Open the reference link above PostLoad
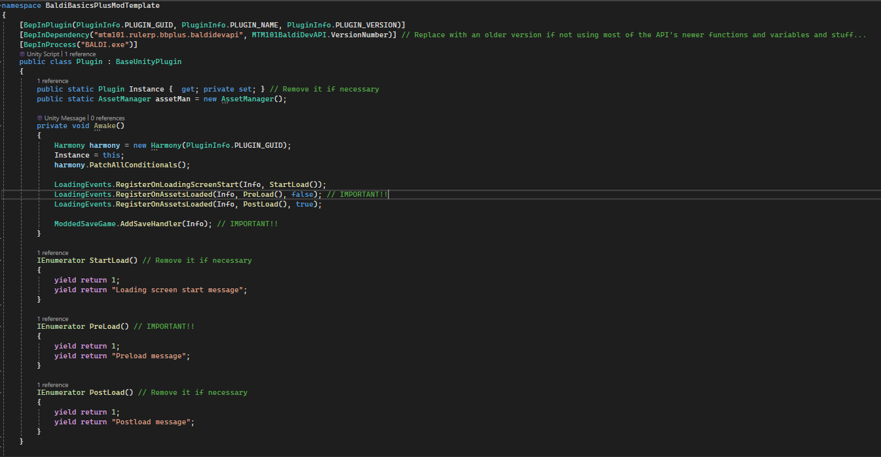Image resolution: width=881 pixels, height=457 pixels. tap(52, 384)
